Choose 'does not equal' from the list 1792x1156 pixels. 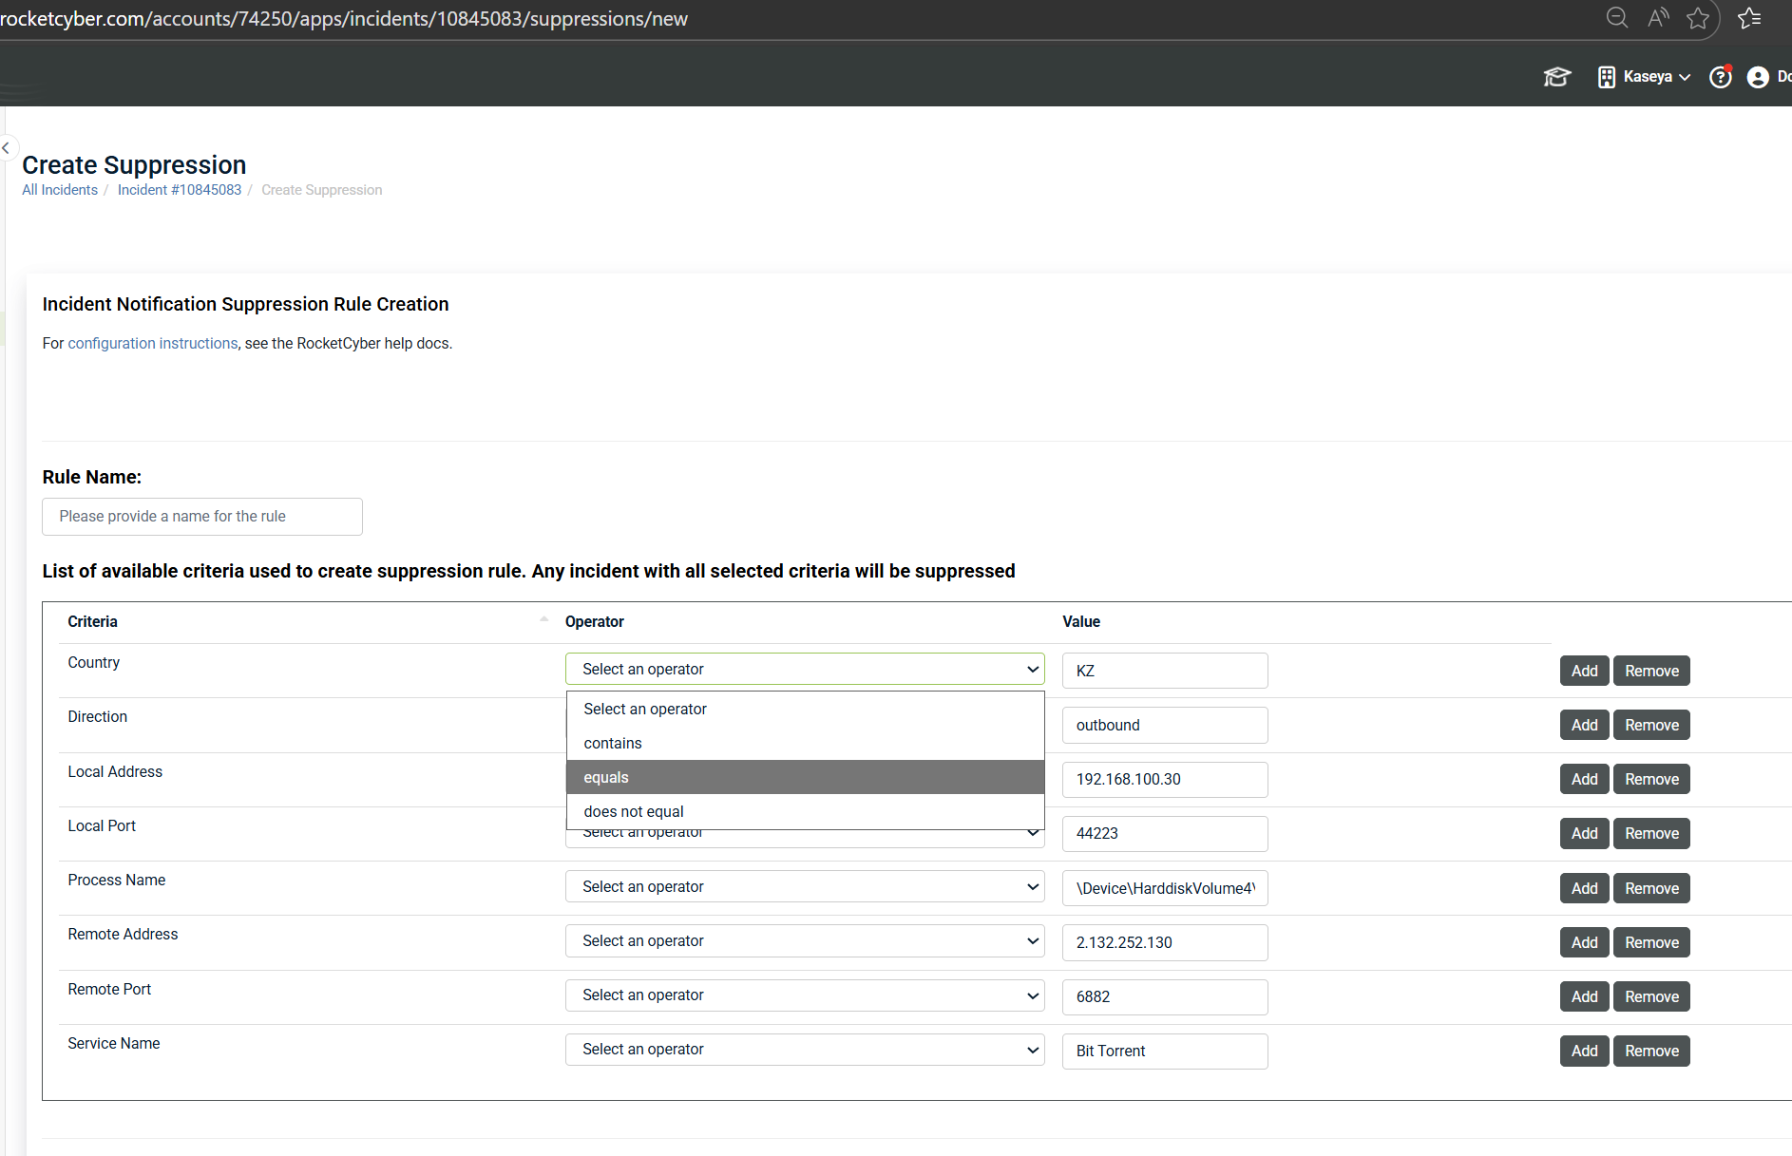(x=804, y=811)
